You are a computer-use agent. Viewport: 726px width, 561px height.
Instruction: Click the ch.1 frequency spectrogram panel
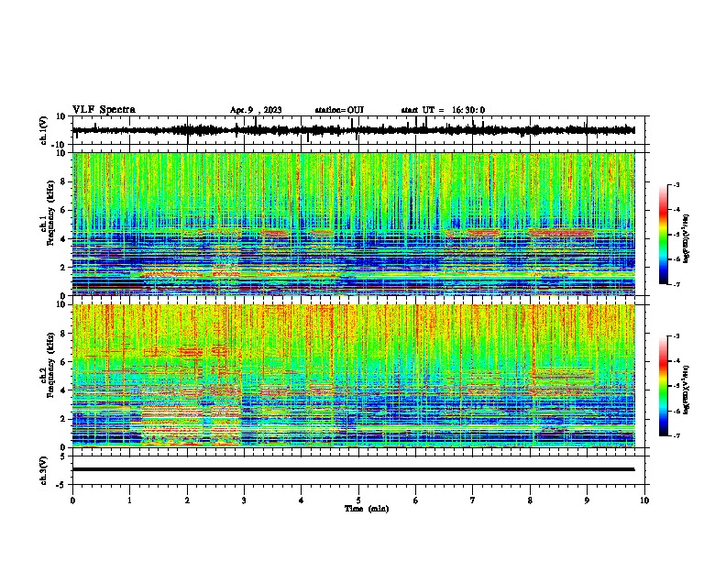(358, 224)
